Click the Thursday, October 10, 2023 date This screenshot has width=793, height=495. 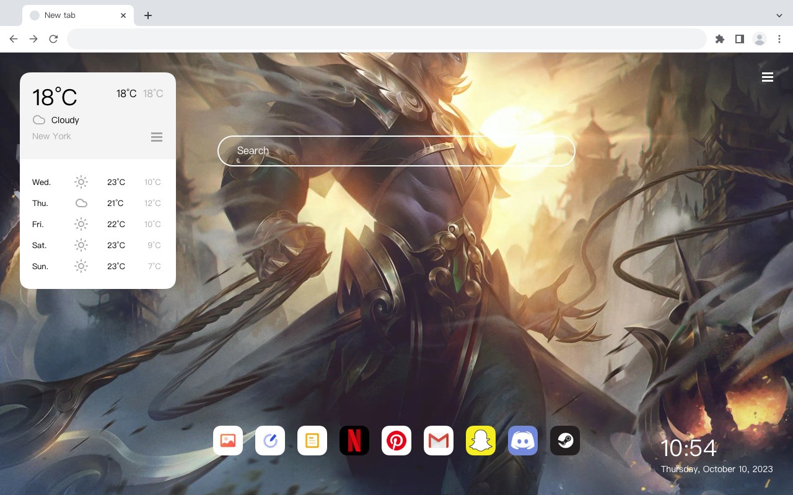717,469
